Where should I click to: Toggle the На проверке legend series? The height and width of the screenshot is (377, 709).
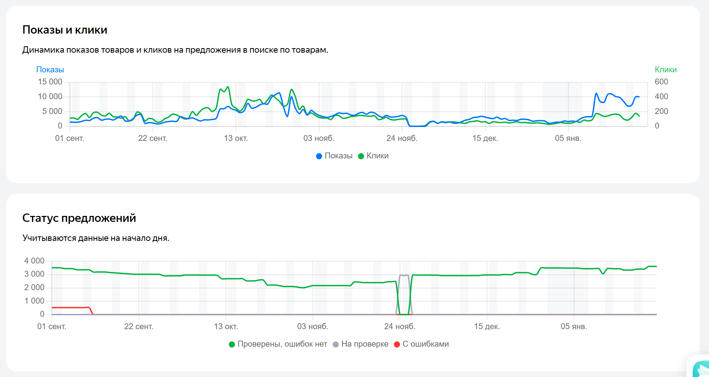pos(360,344)
